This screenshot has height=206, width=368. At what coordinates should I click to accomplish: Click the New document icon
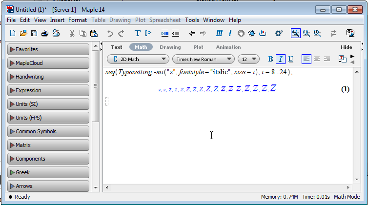(13, 33)
